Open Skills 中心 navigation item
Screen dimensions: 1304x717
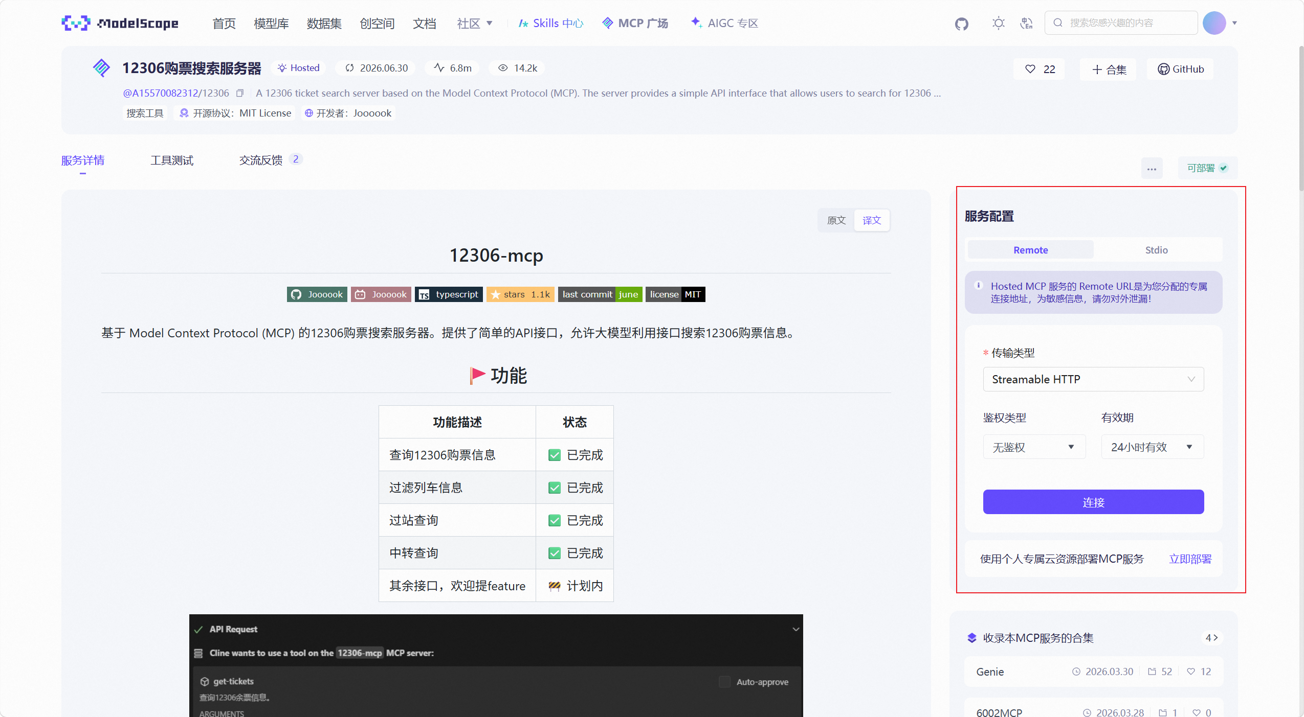[551, 24]
